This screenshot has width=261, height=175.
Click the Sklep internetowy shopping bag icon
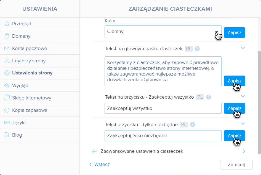(7, 98)
